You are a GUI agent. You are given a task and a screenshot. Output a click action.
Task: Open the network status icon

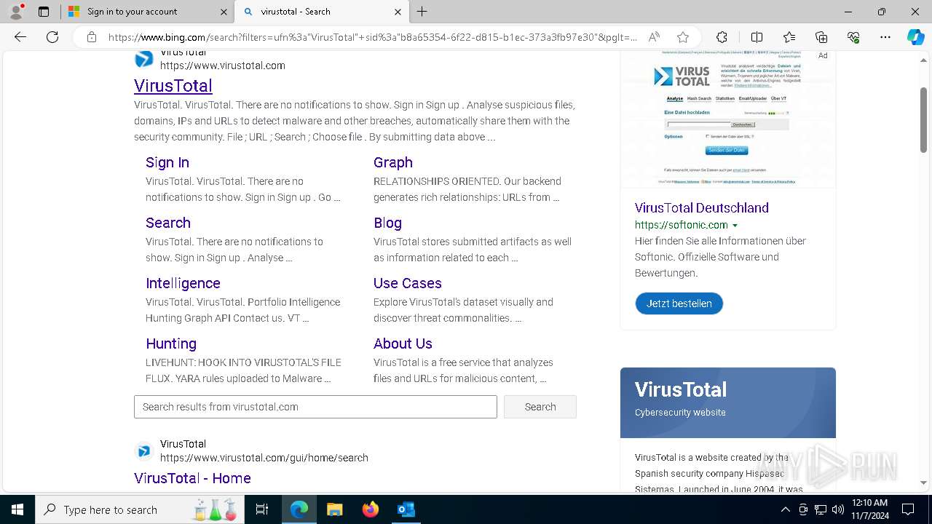[821, 509]
